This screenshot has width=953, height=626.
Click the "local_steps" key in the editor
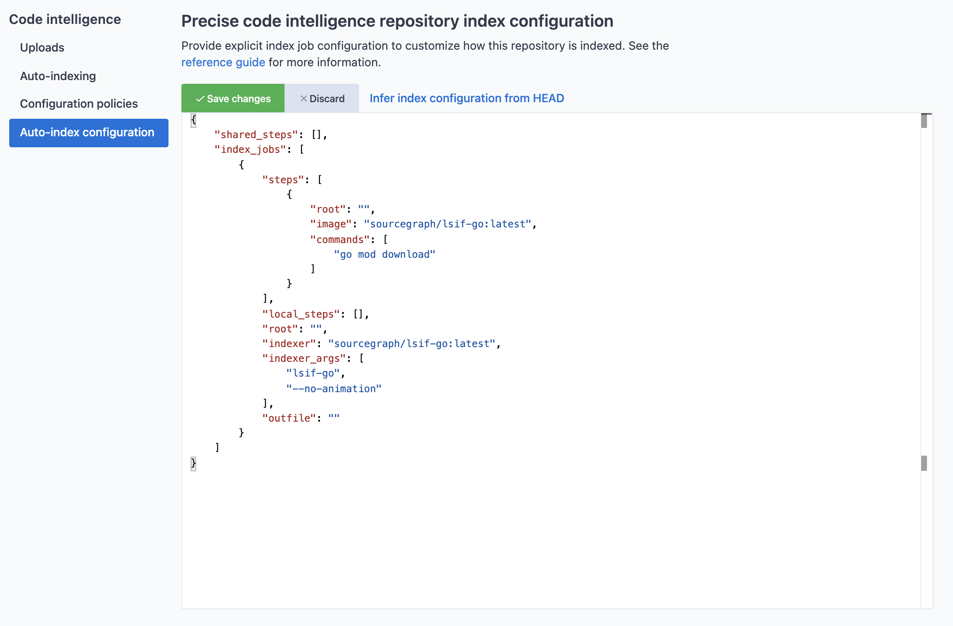pos(301,314)
